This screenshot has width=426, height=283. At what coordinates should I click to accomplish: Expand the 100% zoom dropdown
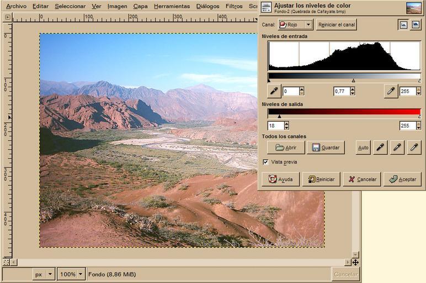pos(72,274)
